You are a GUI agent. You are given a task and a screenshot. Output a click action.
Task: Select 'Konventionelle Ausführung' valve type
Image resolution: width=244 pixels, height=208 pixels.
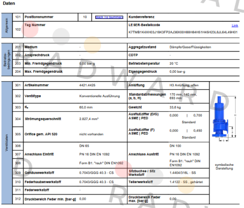[99, 96]
